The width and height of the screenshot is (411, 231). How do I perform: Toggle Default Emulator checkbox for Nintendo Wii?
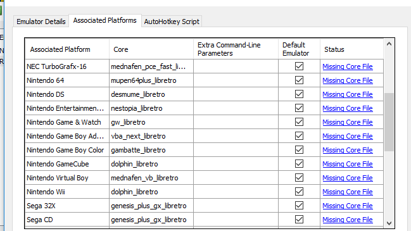click(x=299, y=192)
